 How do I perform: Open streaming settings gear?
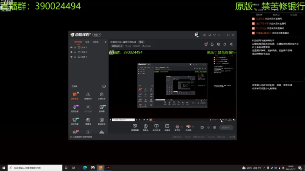click(215, 127)
